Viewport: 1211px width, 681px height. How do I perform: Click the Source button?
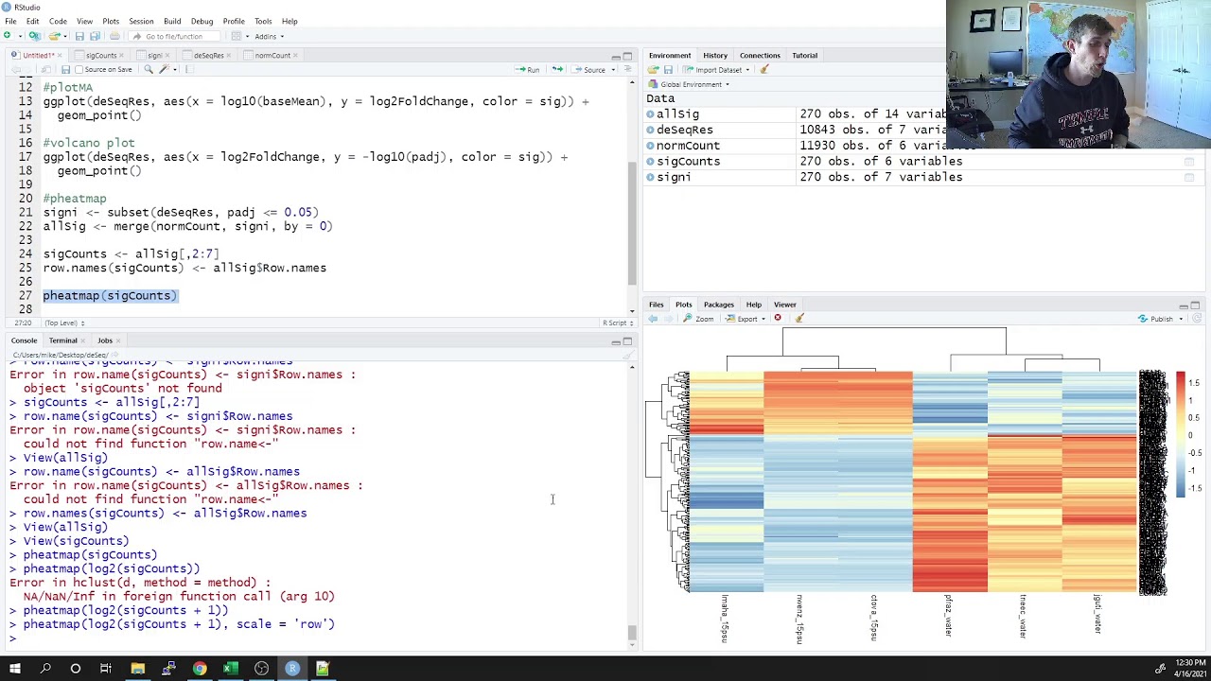[588, 70]
